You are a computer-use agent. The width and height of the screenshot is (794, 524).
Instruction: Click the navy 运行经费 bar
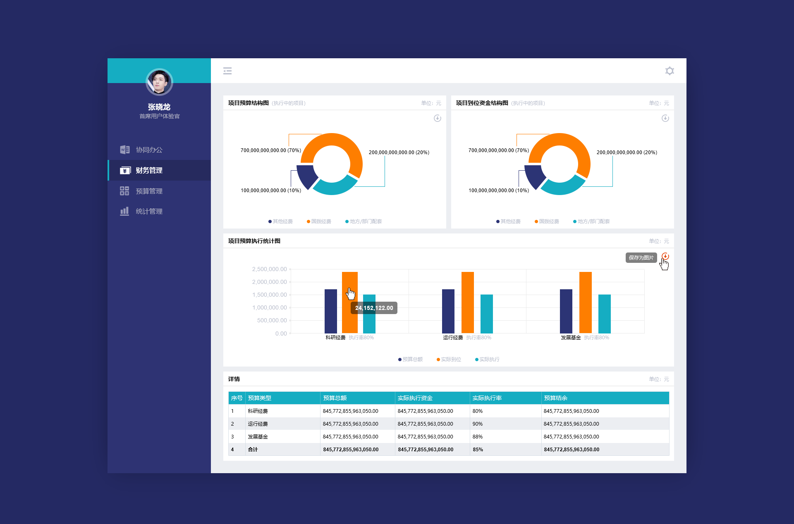[448, 311]
